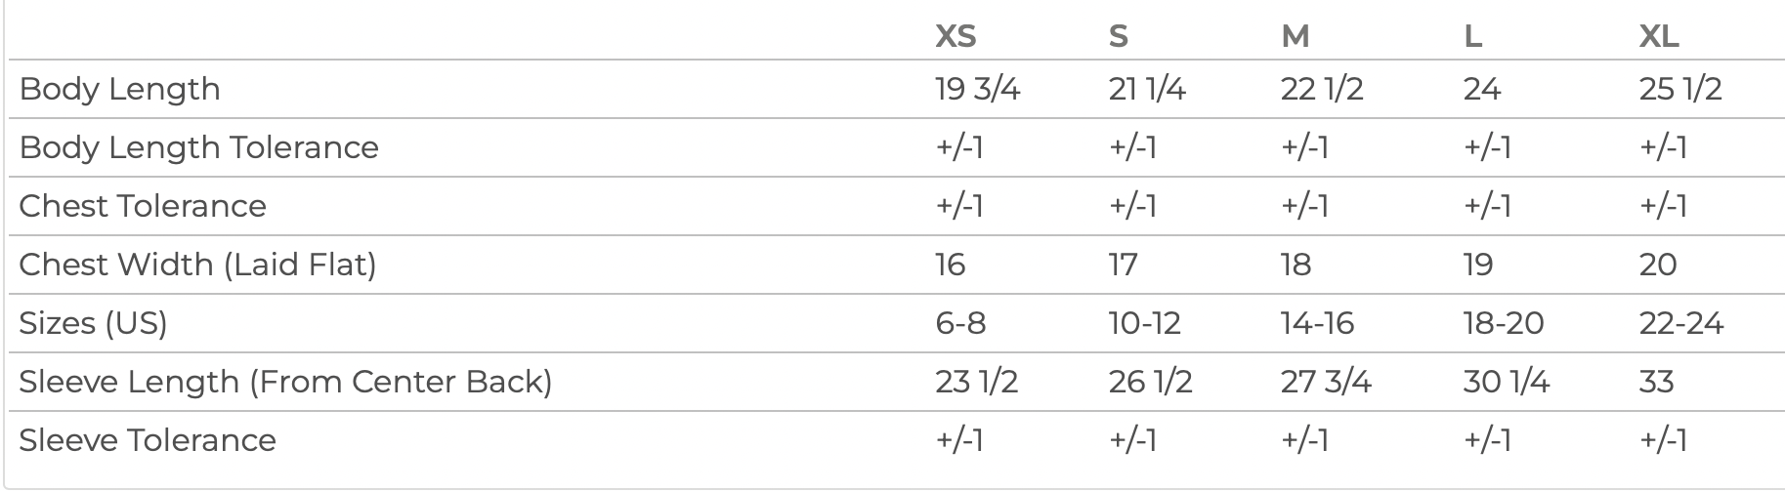Click the S size column header
Viewport: 1785px width, 491px height.
[1118, 36]
